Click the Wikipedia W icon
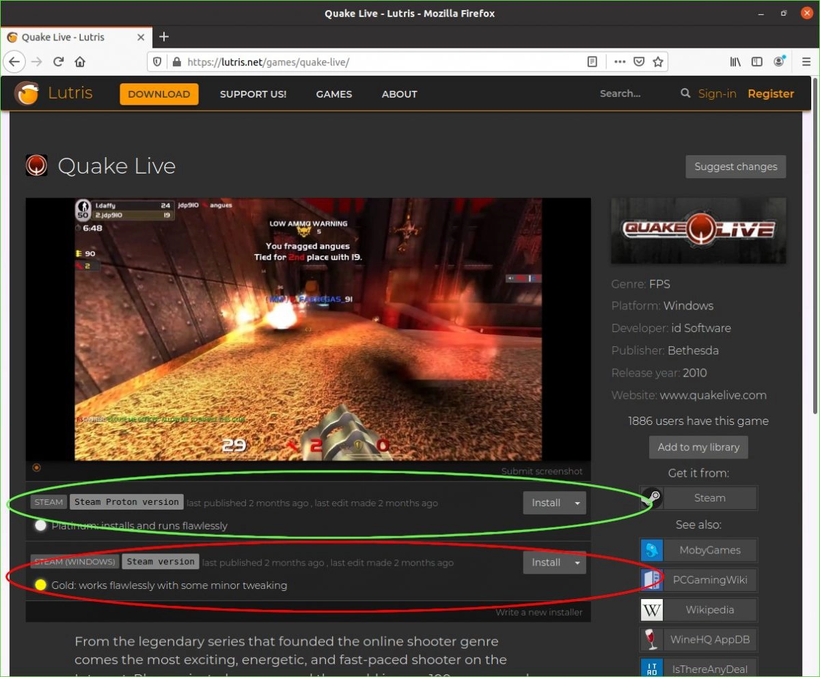This screenshot has width=820, height=677. click(x=651, y=610)
